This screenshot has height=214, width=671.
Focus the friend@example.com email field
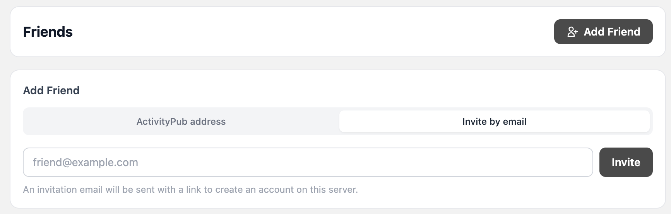point(308,162)
